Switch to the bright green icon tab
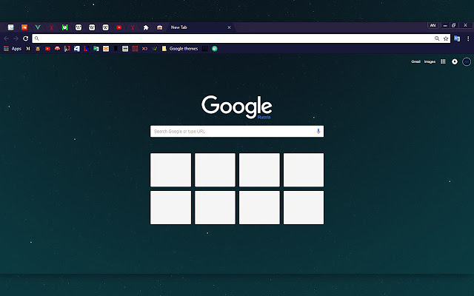Viewport: 474px width, 296px height. [64, 27]
